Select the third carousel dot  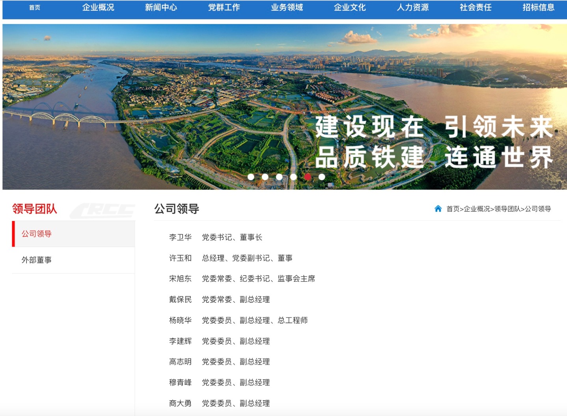point(279,177)
